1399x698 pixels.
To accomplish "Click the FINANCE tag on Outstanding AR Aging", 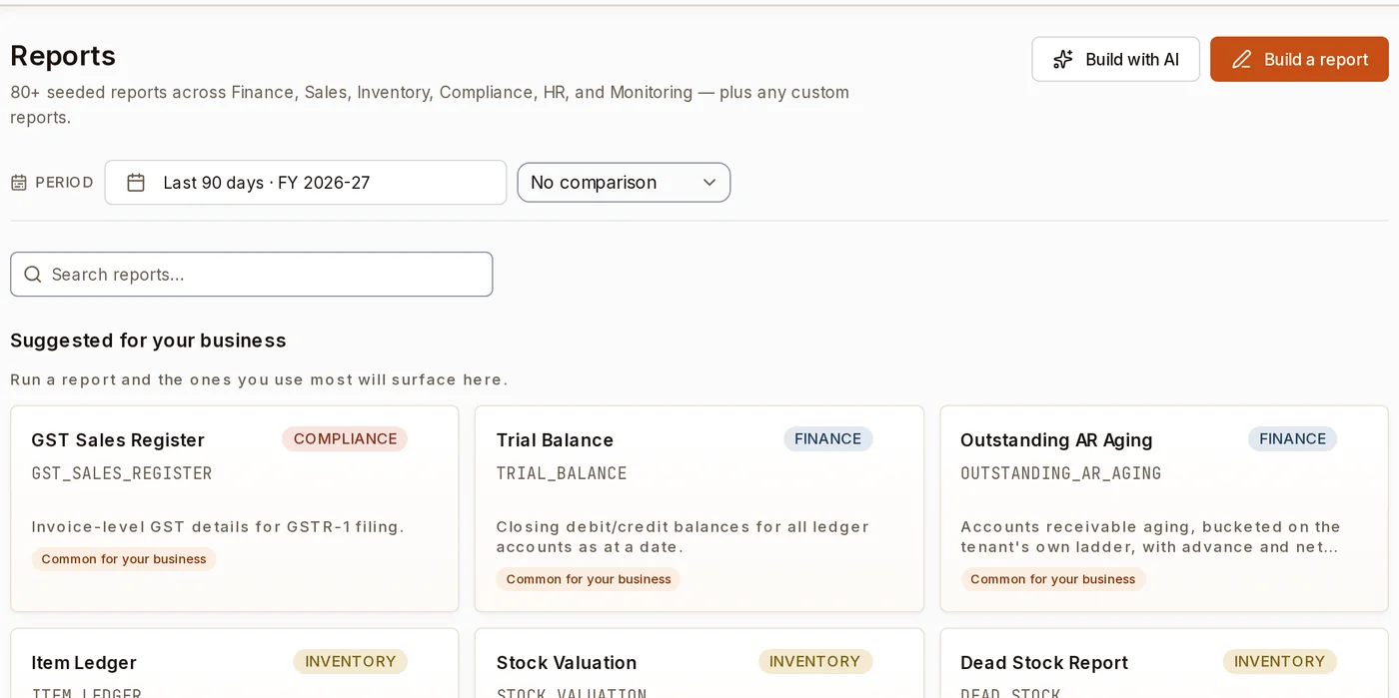I will (1292, 439).
